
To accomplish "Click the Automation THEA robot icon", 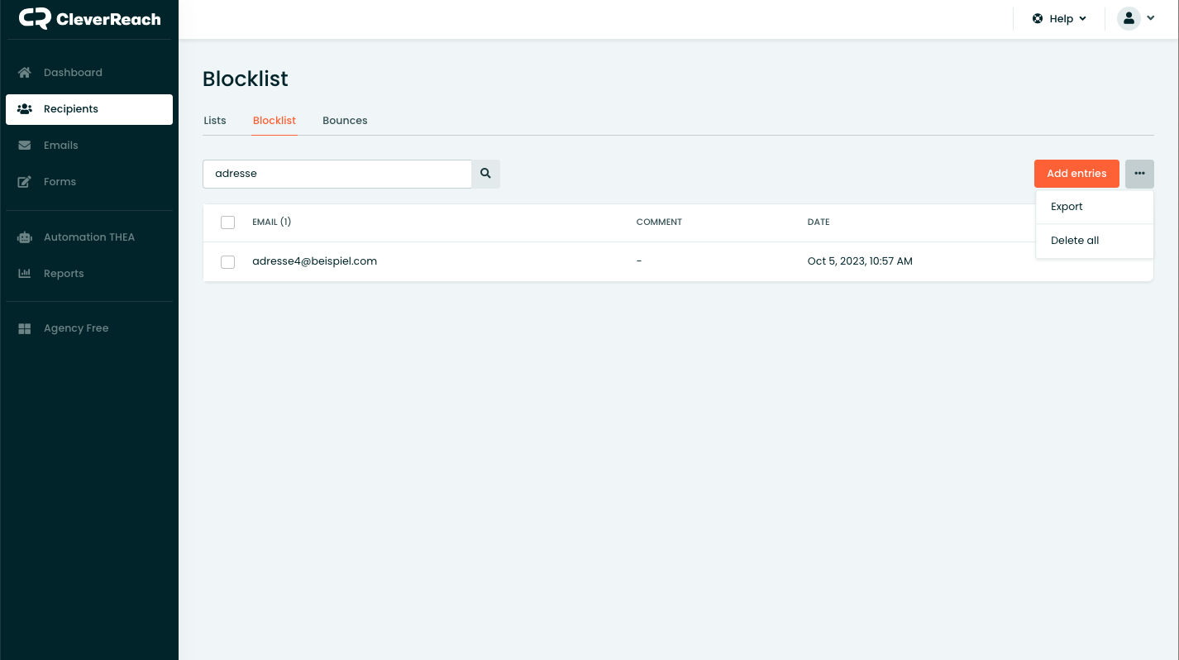I will click(25, 237).
